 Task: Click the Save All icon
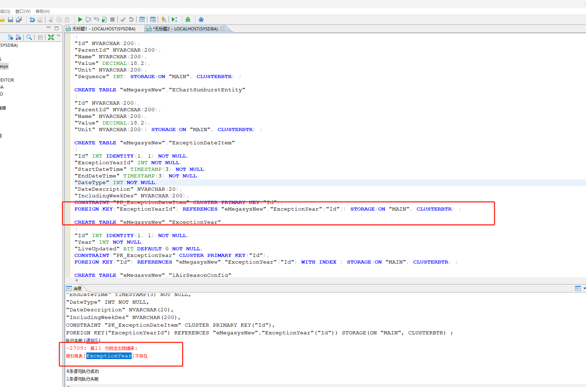click(19, 20)
